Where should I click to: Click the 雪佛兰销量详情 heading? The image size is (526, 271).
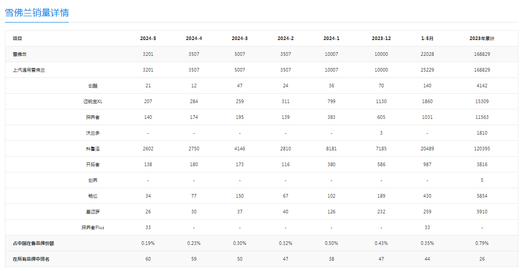click(x=36, y=13)
